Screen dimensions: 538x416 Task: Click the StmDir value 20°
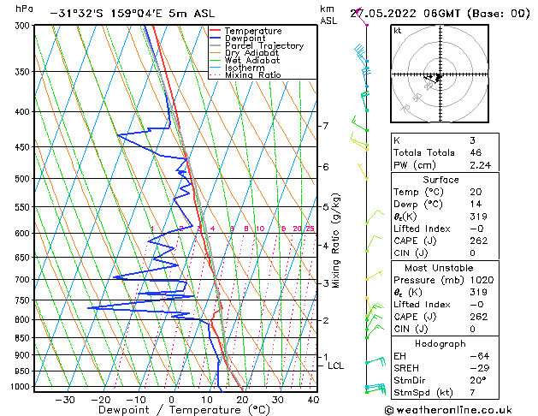(x=477, y=380)
